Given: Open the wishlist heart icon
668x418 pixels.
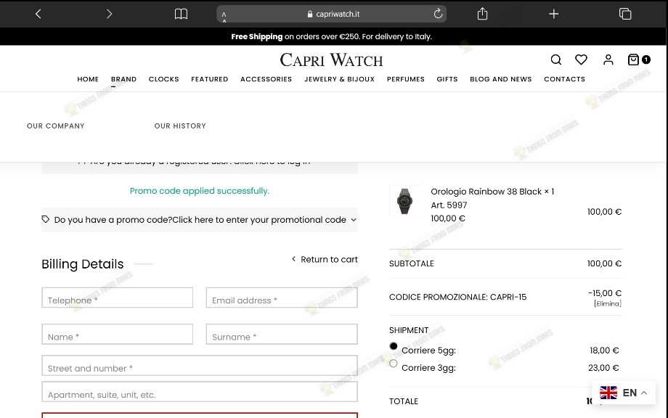Looking at the screenshot, I should point(581,60).
